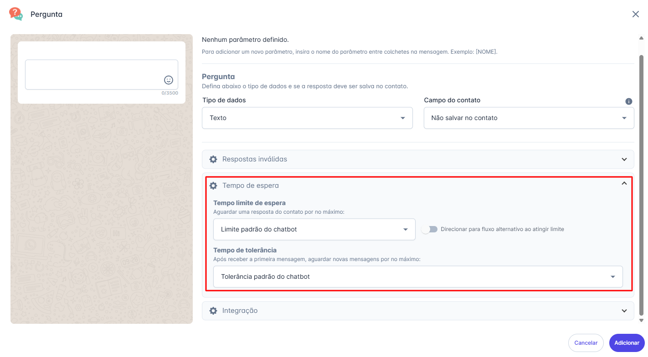
Task: Expand the Integração section chevron
Action: click(624, 311)
